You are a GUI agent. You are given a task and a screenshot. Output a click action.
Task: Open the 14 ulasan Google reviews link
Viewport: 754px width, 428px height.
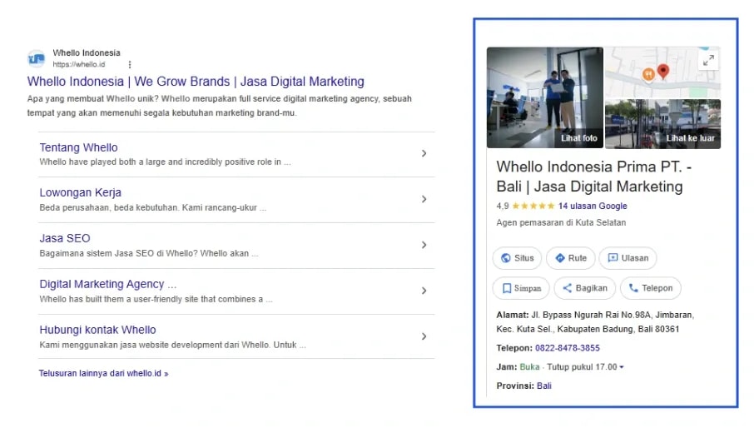pos(593,206)
